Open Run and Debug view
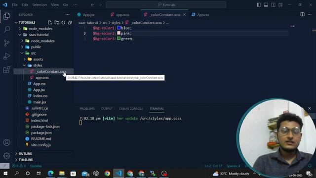Viewport: 316px width, 178px height. coord(6,56)
